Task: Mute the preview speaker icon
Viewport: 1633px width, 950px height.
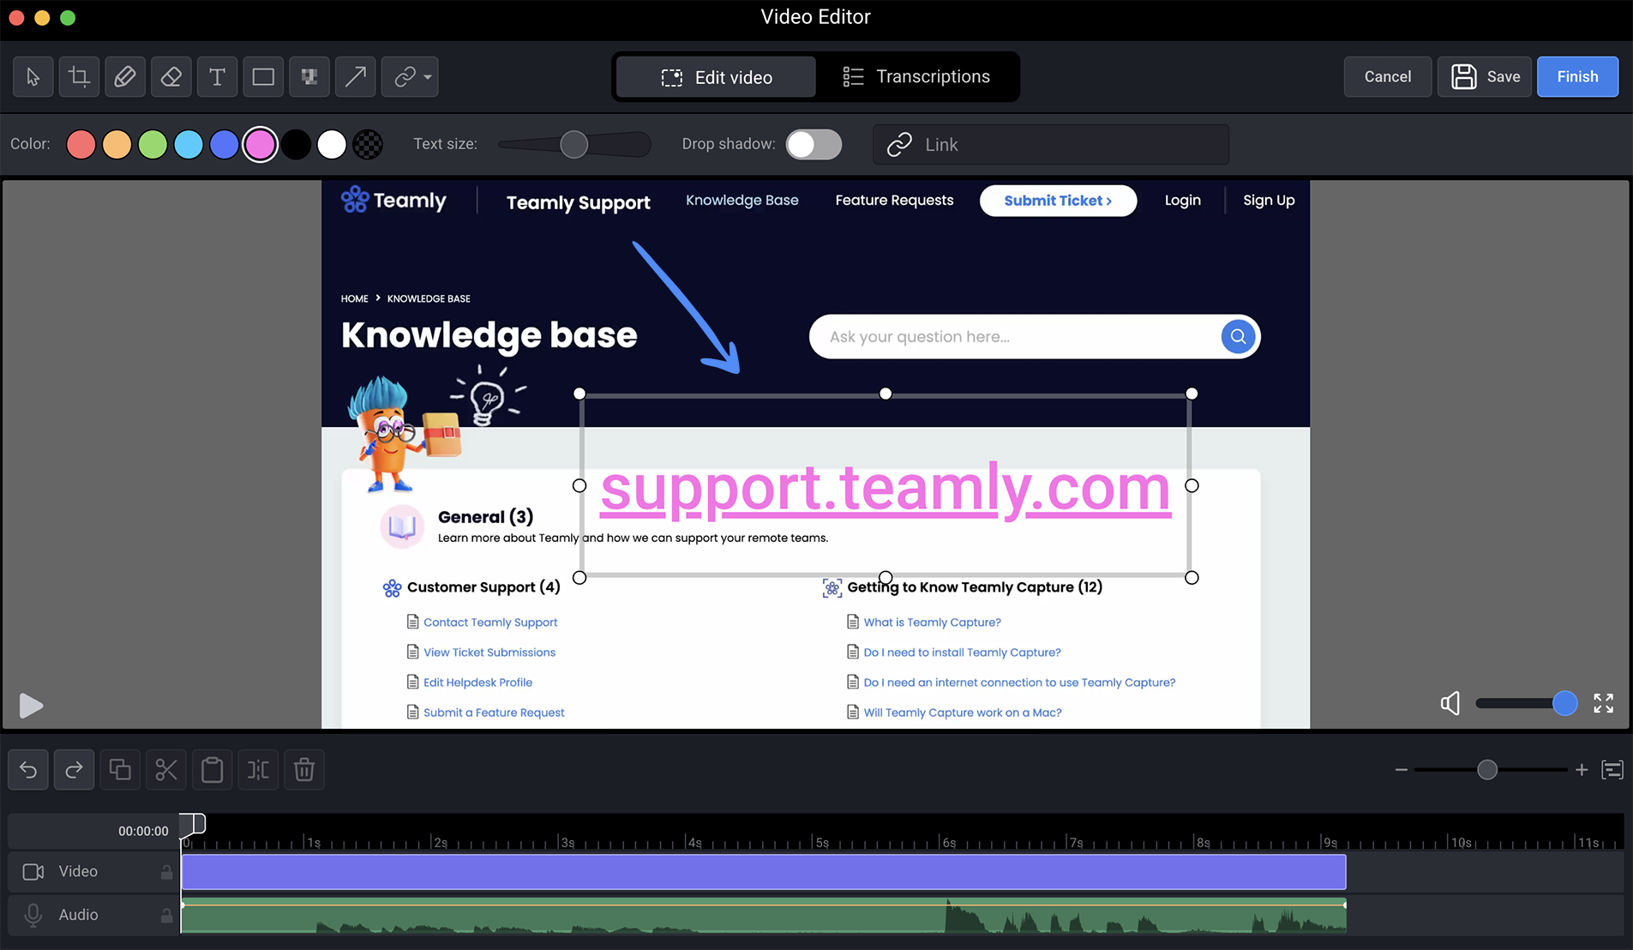Action: [x=1450, y=704]
